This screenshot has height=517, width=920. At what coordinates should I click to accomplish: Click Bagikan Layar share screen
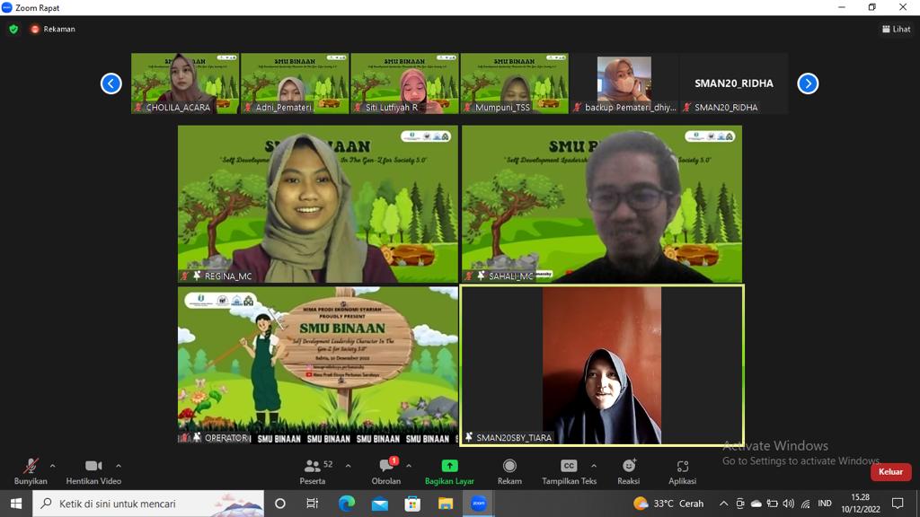point(449,472)
